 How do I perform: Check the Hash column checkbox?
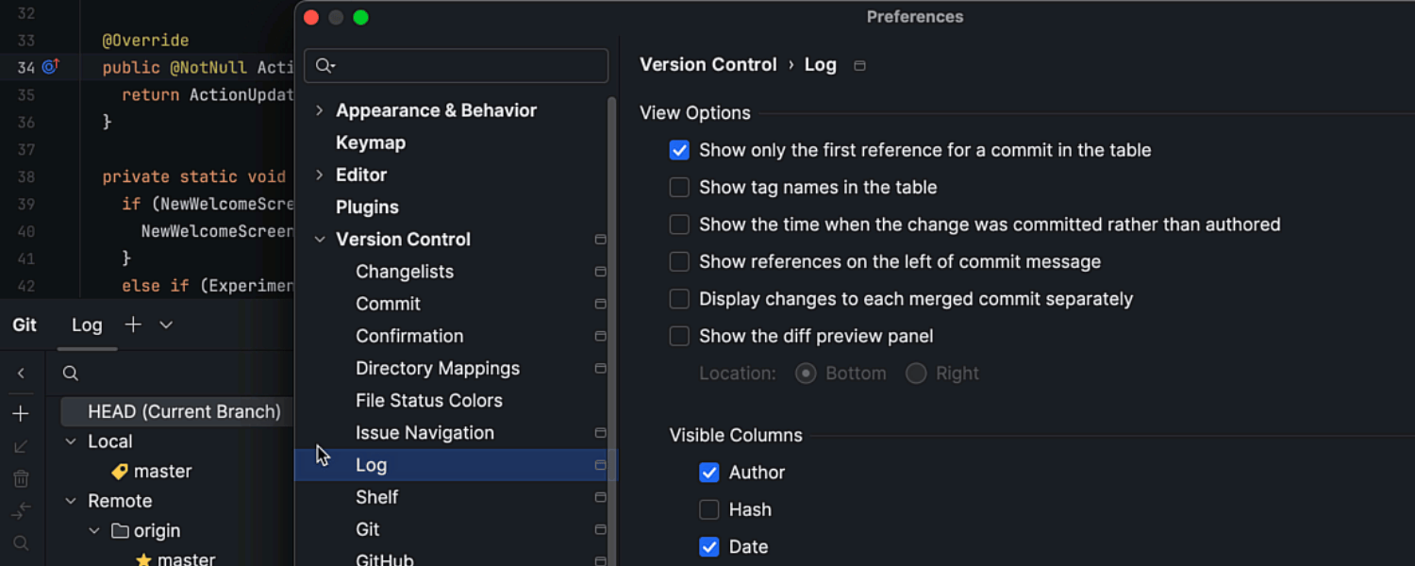pos(709,510)
